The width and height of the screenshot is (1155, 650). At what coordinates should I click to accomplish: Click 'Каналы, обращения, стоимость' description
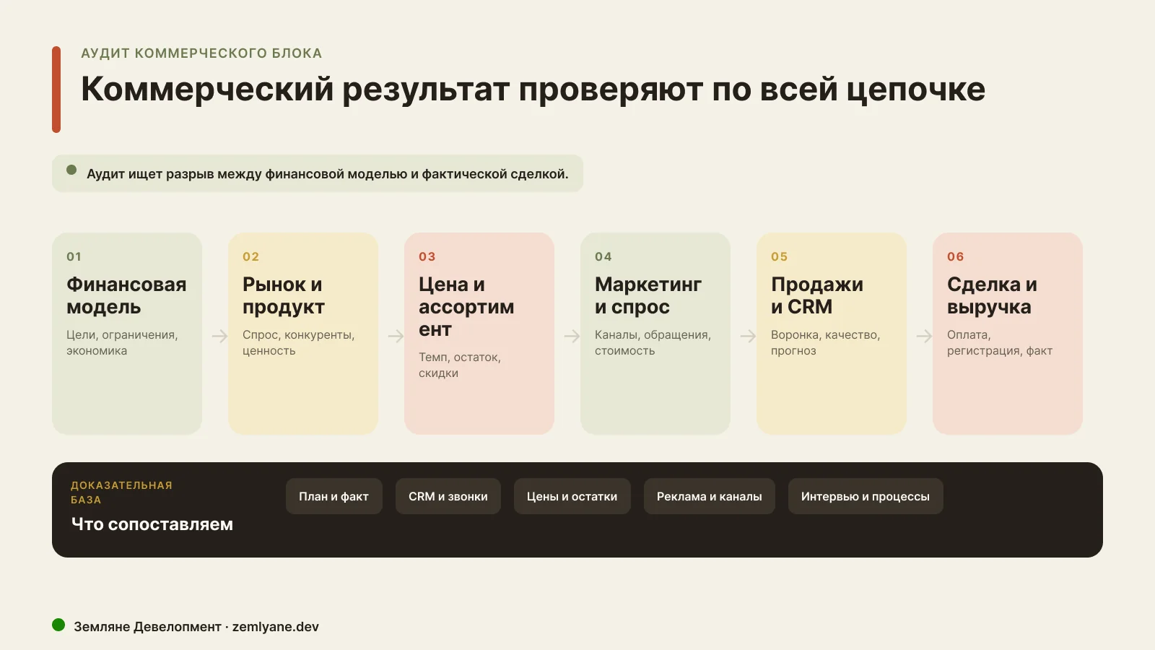(x=653, y=343)
